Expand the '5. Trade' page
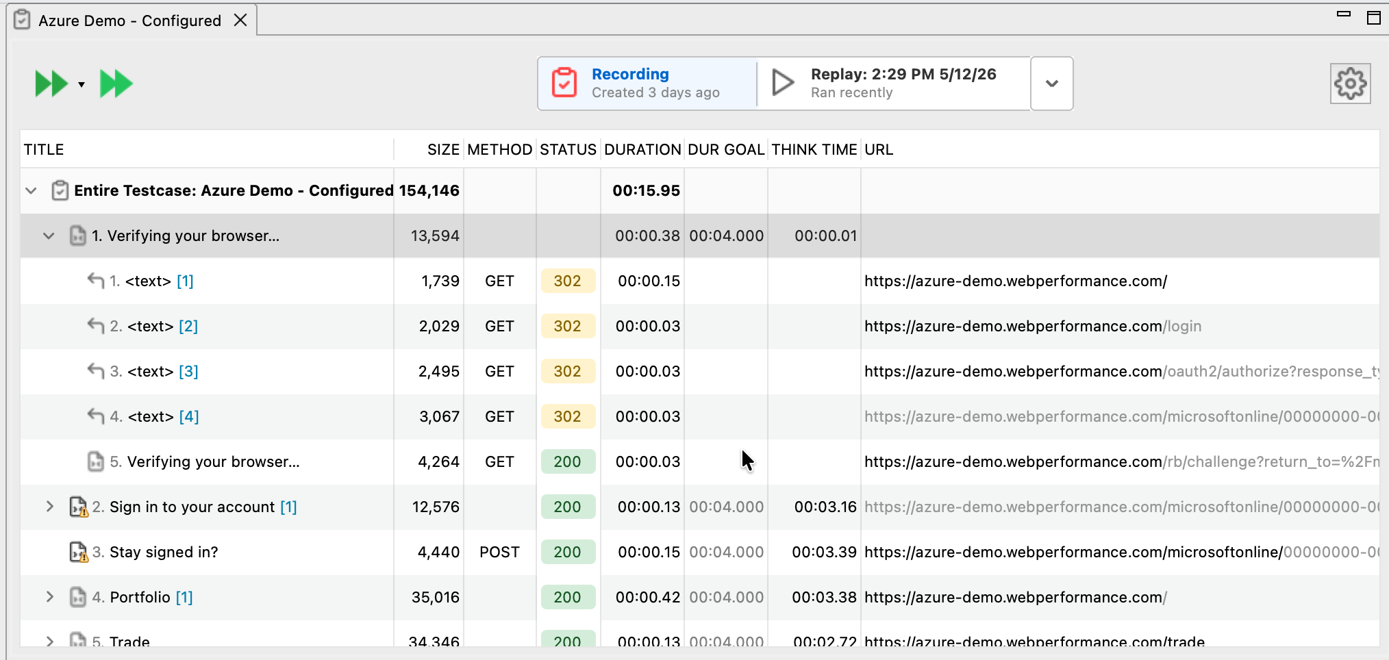 coord(49,642)
